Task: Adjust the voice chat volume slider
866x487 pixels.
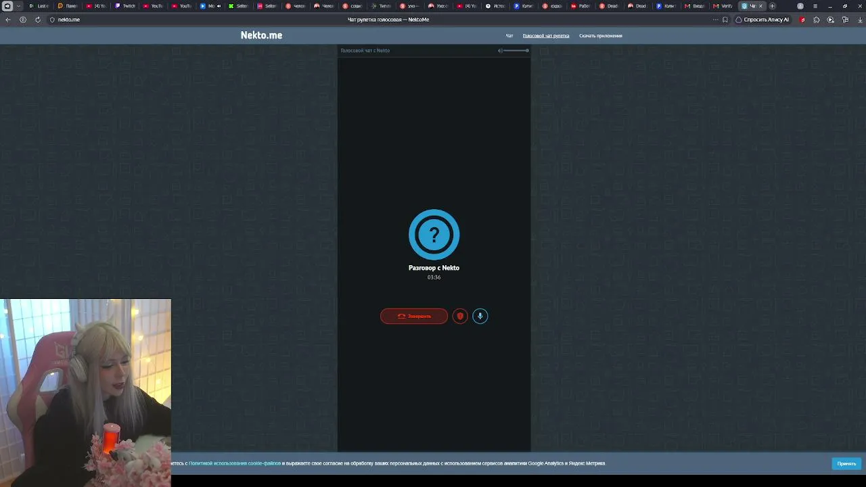Action: click(x=516, y=50)
